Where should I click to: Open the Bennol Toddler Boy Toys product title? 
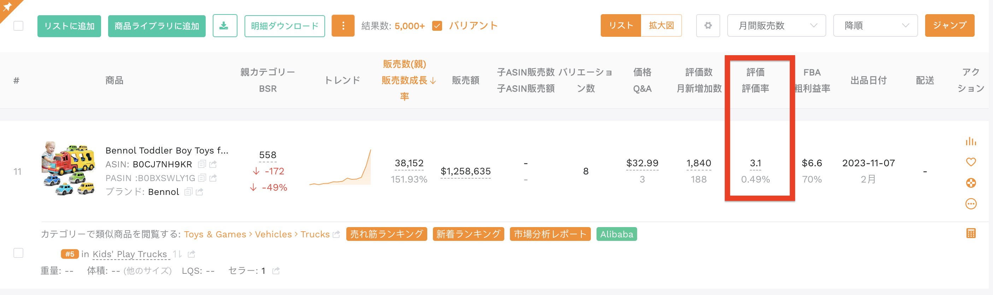pyautogui.click(x=167, y=150)
